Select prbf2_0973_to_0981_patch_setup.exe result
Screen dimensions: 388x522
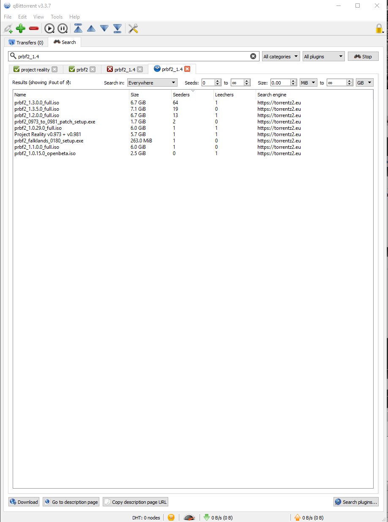(x=193, y=121)
